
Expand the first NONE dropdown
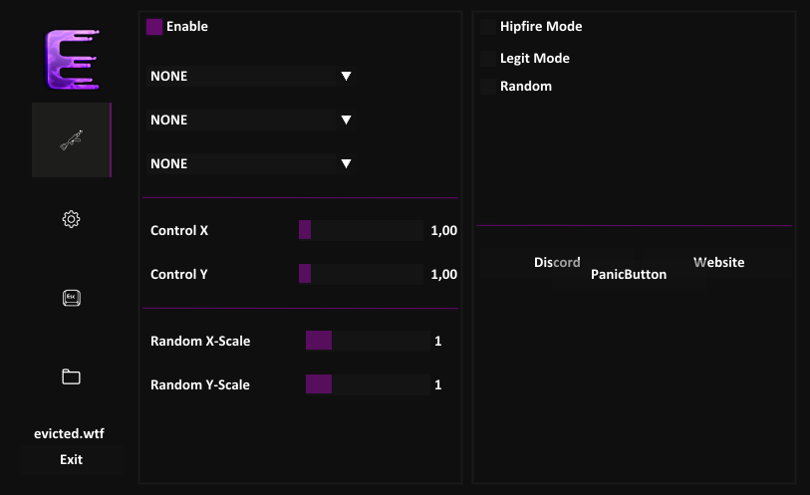coord(251,77)
